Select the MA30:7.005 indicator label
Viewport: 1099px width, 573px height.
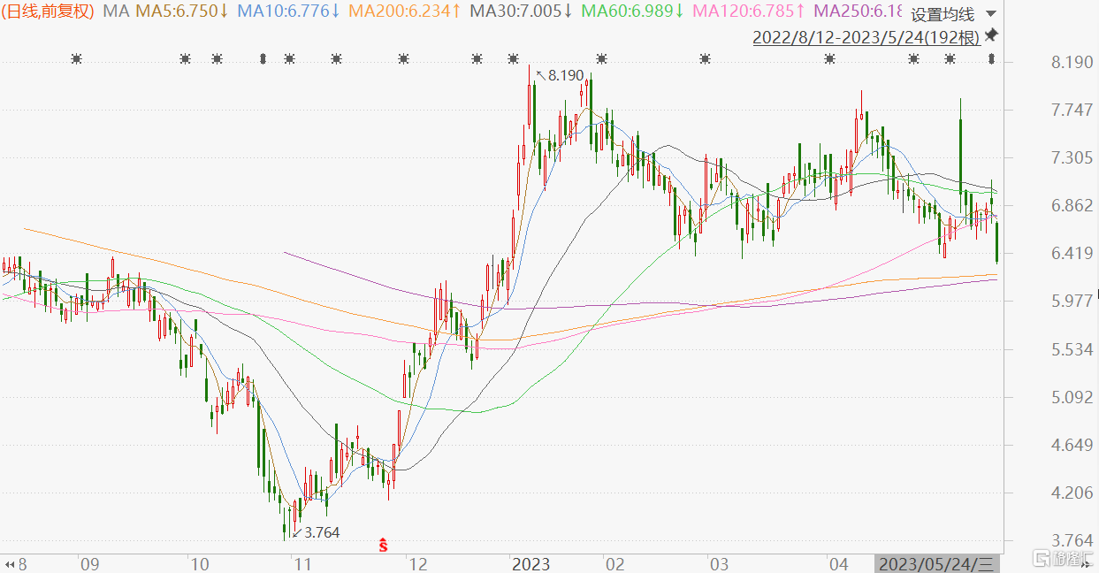point(522,11)
